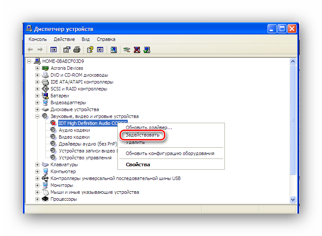Click the Back arrow toolbar icon
The image size is (322, 236).
(30, 50)
